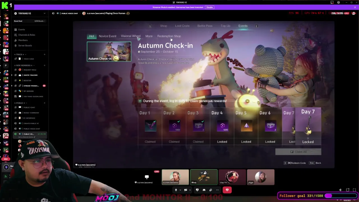Open the Boost Goal progress bar

click(x=30, y=21)
